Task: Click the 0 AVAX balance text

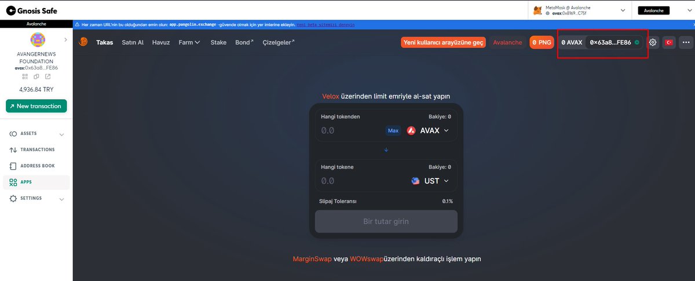Action: pyautogui.click(x=572, y=42)
